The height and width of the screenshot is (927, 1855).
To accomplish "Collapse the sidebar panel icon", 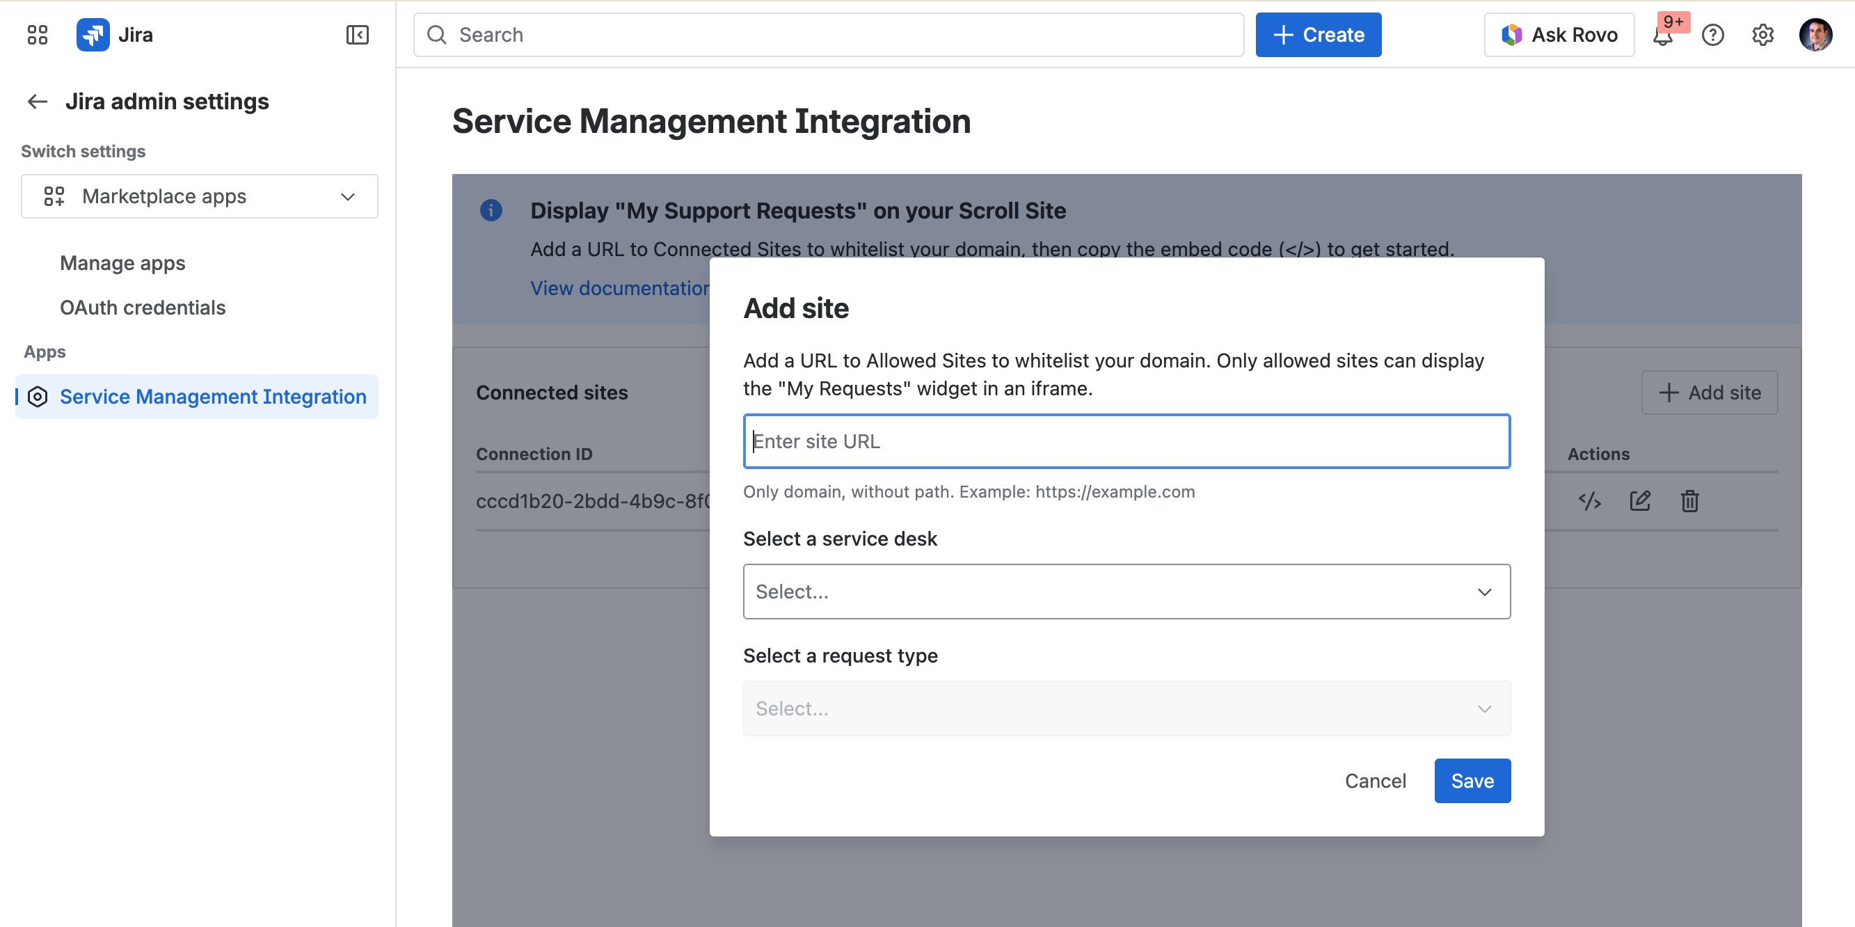I will point(357,35).
